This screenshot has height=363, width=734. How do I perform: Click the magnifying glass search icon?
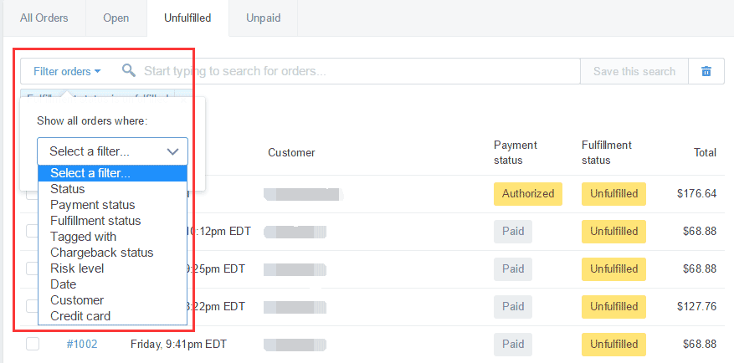click(128, 71)
